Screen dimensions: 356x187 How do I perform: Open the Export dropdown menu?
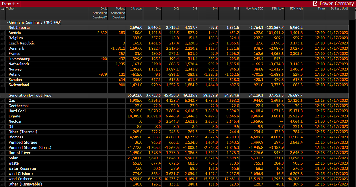click(10, 4)
